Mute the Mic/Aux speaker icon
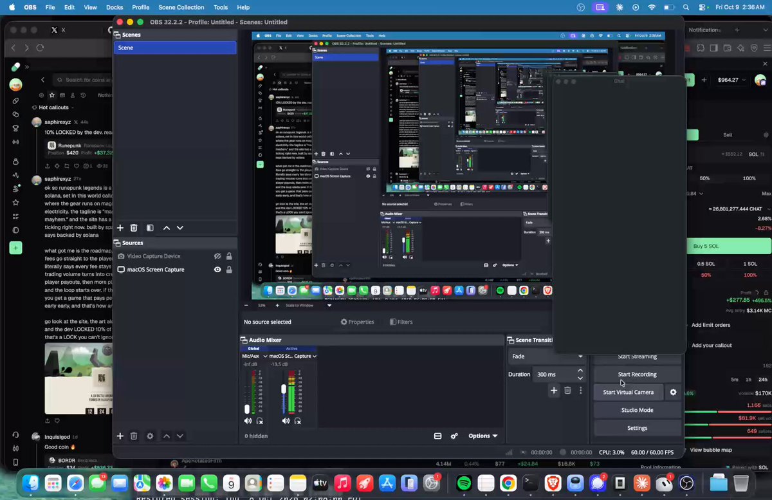This screenshot has width=772, height=500. click(x=248, y=421)
